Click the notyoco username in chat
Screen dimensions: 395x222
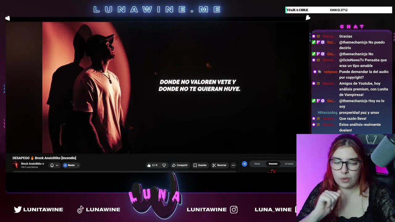tap(331, 72)
